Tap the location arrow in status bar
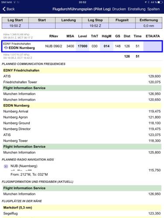This screenshot has width=164, height=218. [146, 2]
